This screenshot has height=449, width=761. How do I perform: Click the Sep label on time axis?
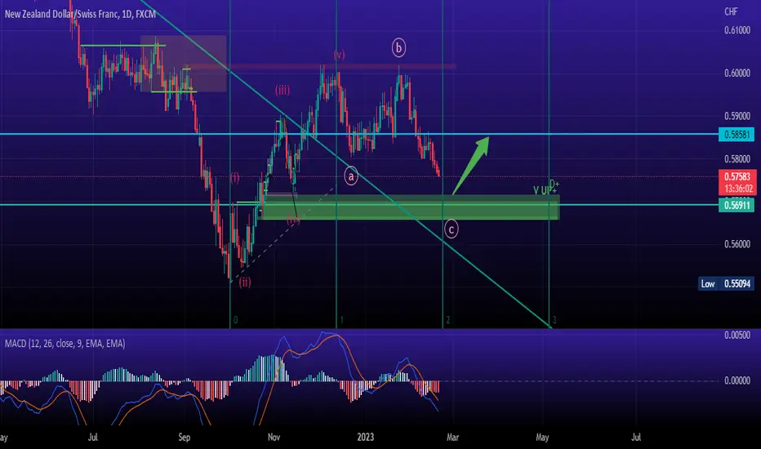pos(185,438)
